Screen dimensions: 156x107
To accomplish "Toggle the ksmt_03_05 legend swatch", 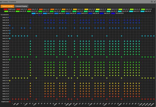I will (x=108, y=11).
